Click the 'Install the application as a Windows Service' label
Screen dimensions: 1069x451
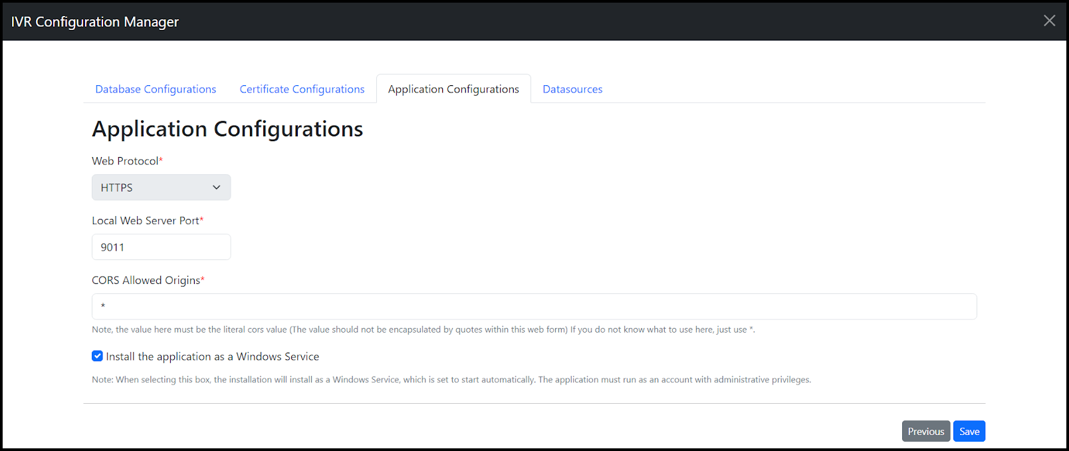click(x=213, y=357)
